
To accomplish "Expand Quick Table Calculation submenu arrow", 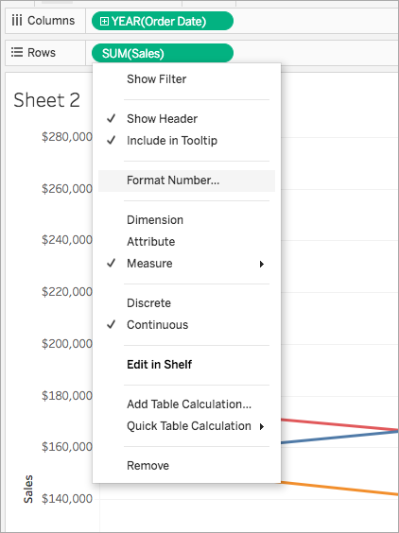I will tap(262, 426).
